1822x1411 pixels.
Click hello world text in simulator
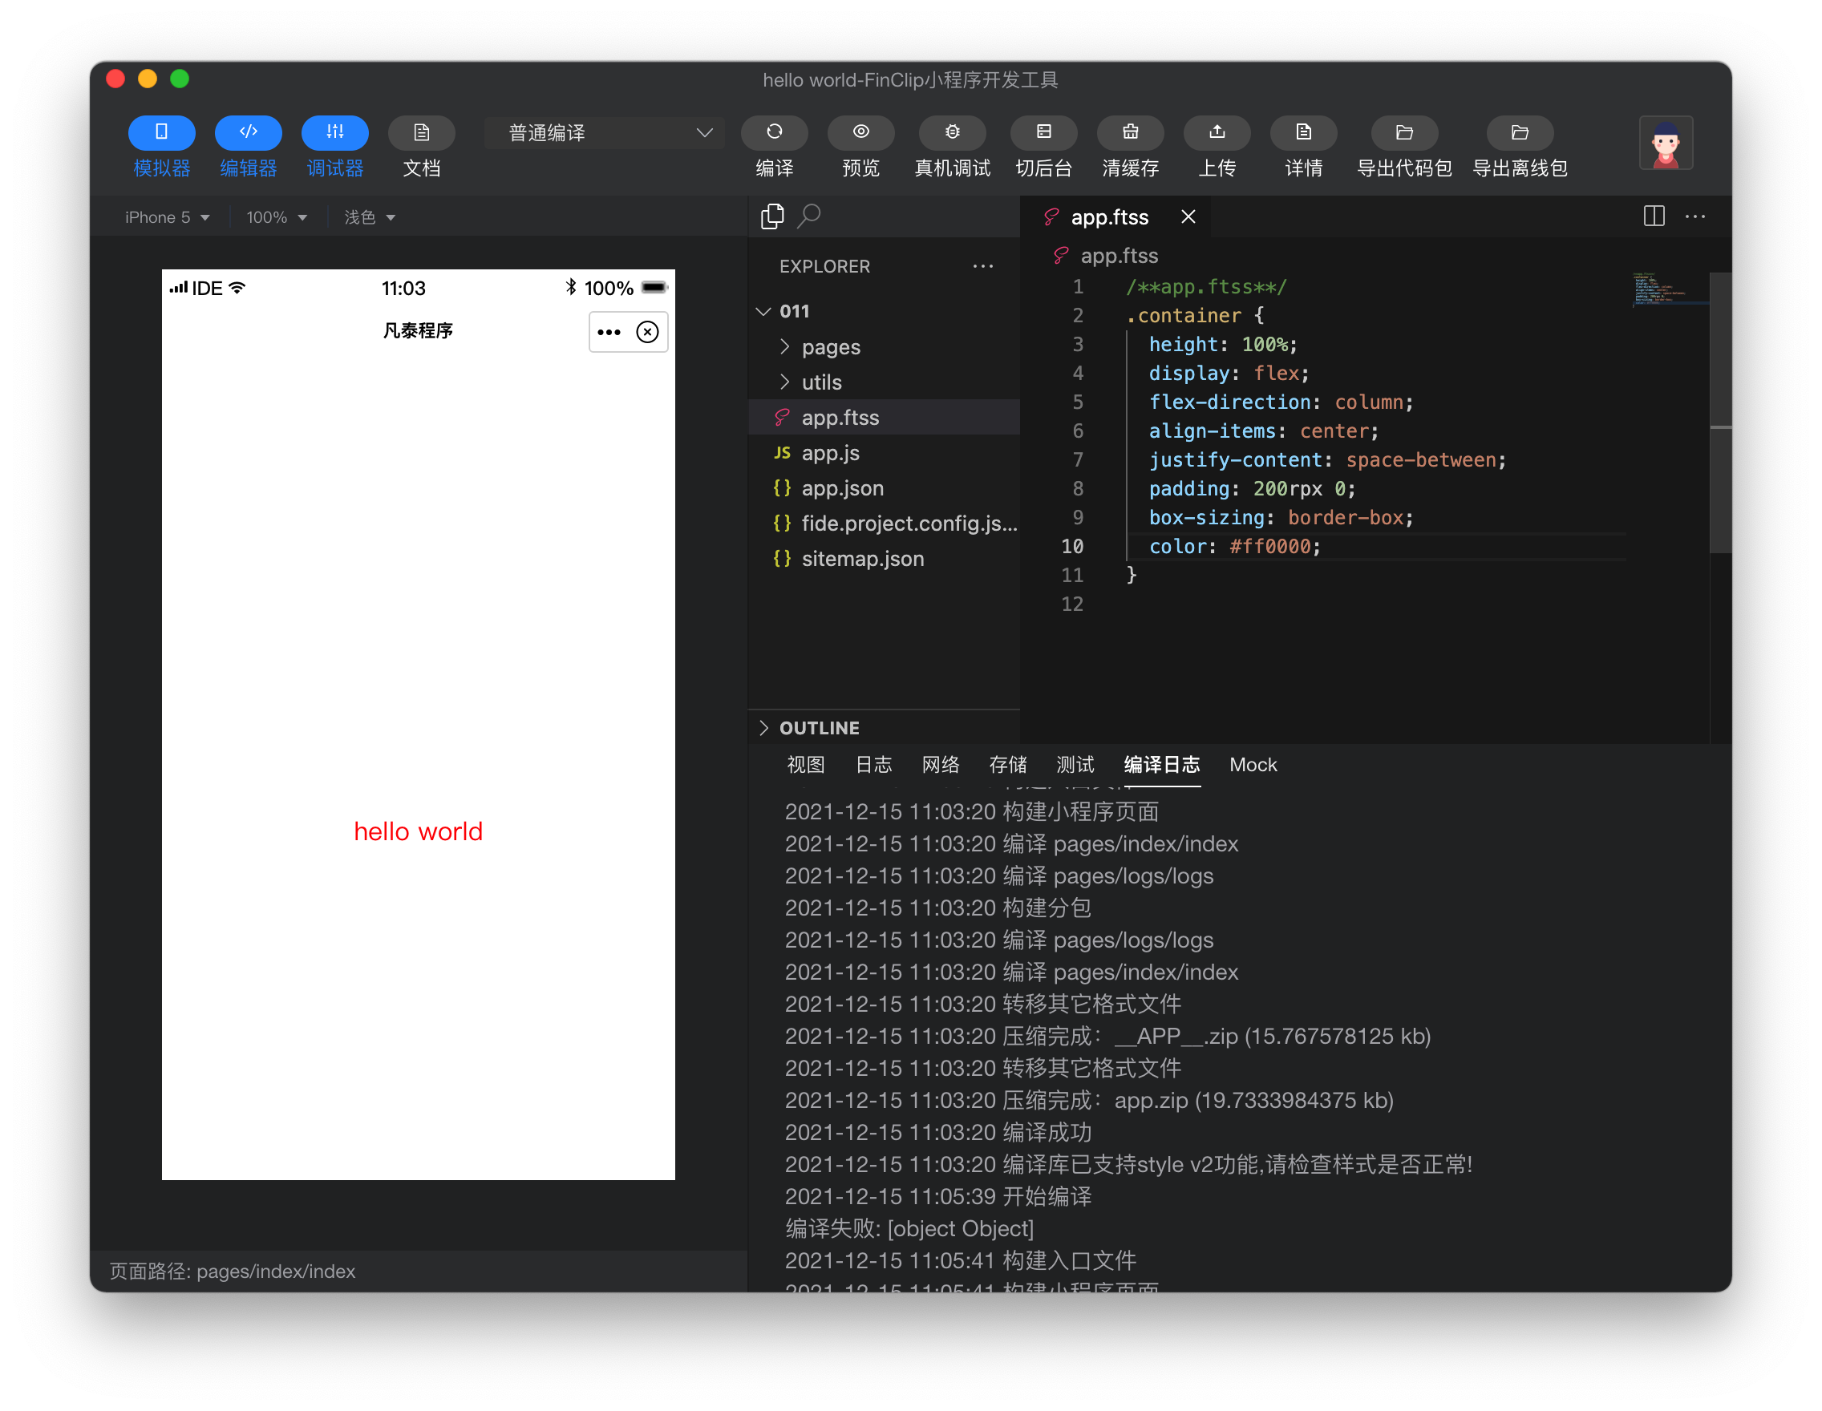pyautogui.click(x=418, y=832)
